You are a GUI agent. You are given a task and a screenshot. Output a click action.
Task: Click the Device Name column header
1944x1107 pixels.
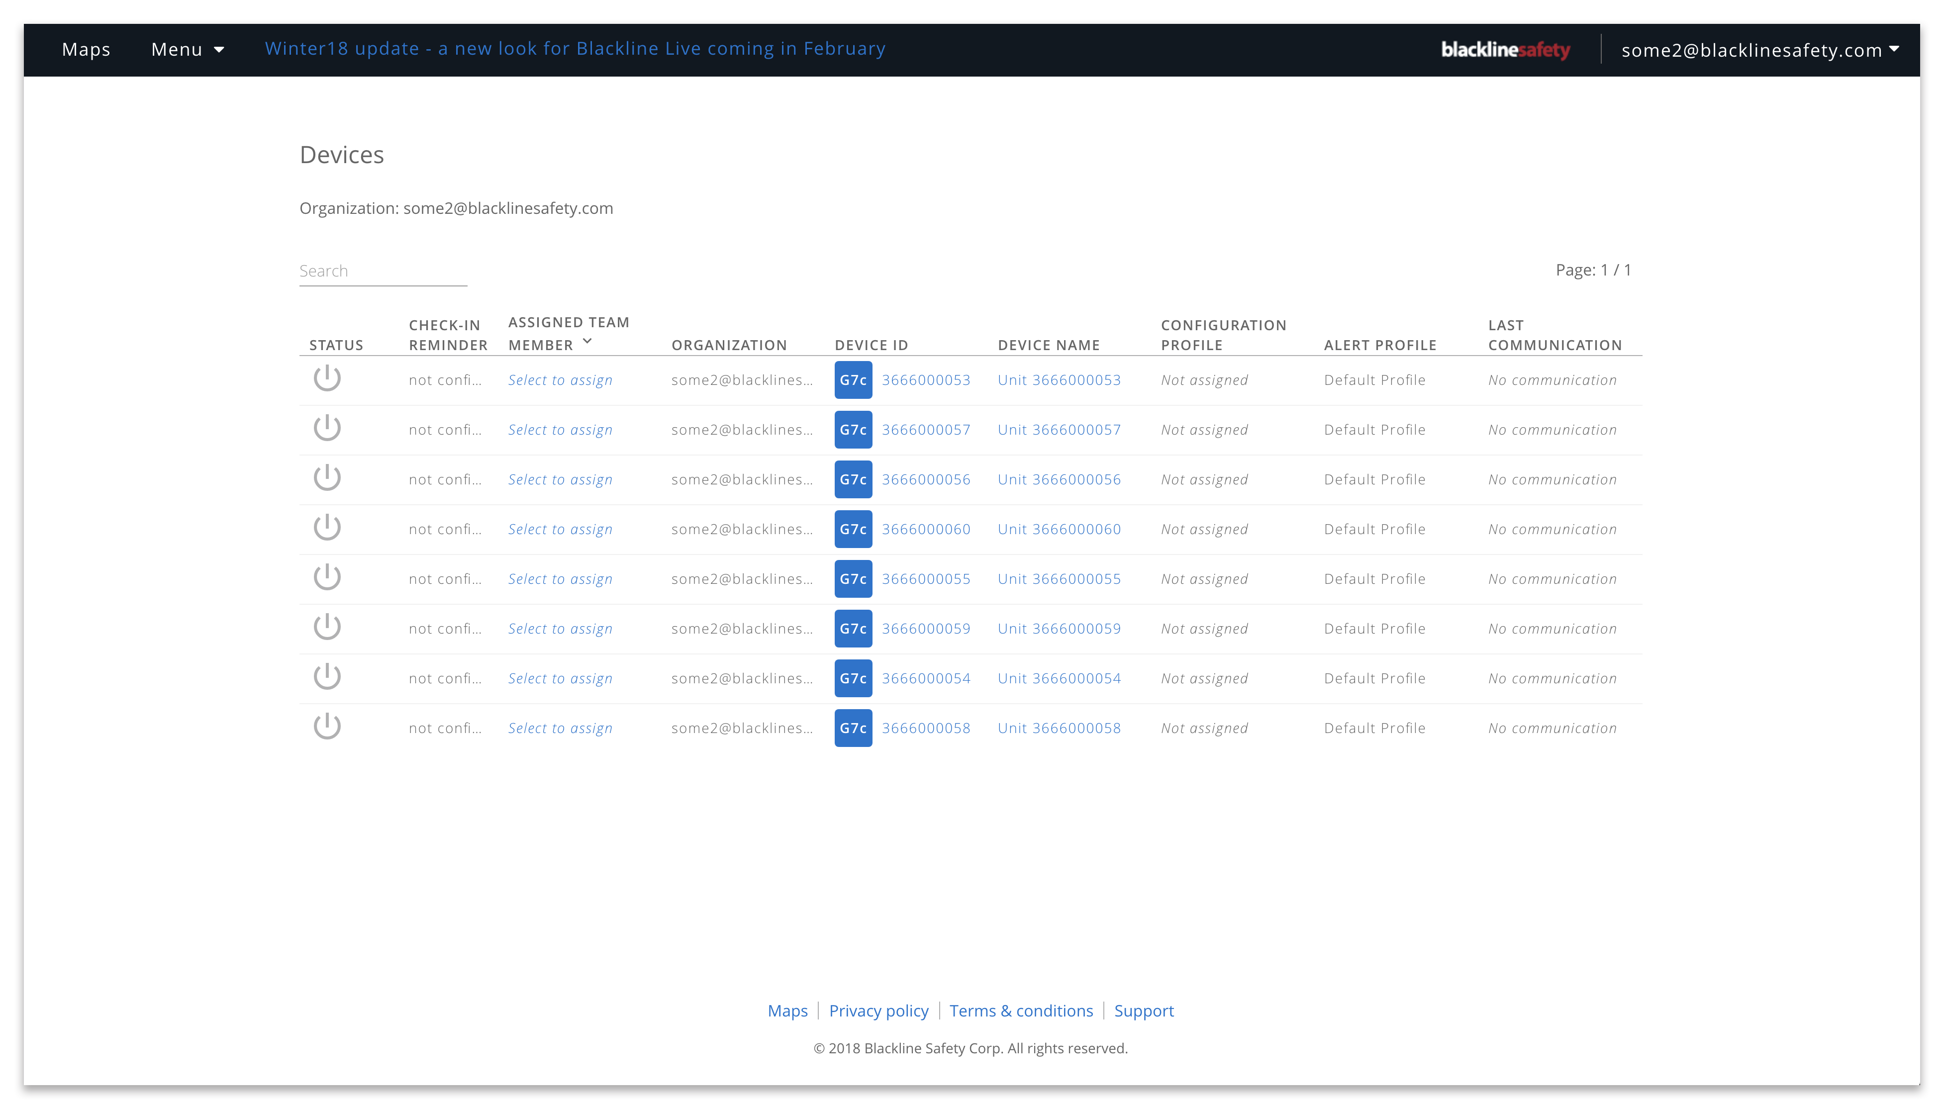click(1049, 345)
